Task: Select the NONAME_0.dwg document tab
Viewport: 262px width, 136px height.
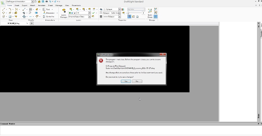Action: coord(13,23)
